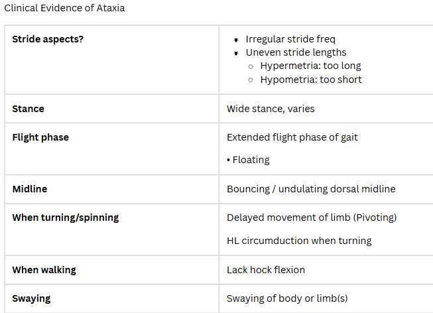Click the "Hypermetria: too long" sub-bullet
The width and height of the screenshot is (433, 313).
[310, 66]
